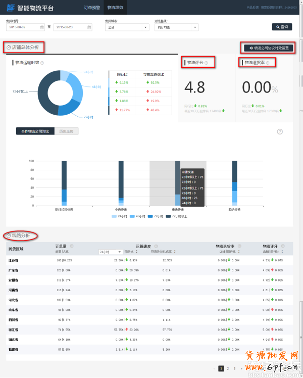Viewport: 303px width, 378px height.
Task: Go to page 2 in pagination
Action: 228,369
